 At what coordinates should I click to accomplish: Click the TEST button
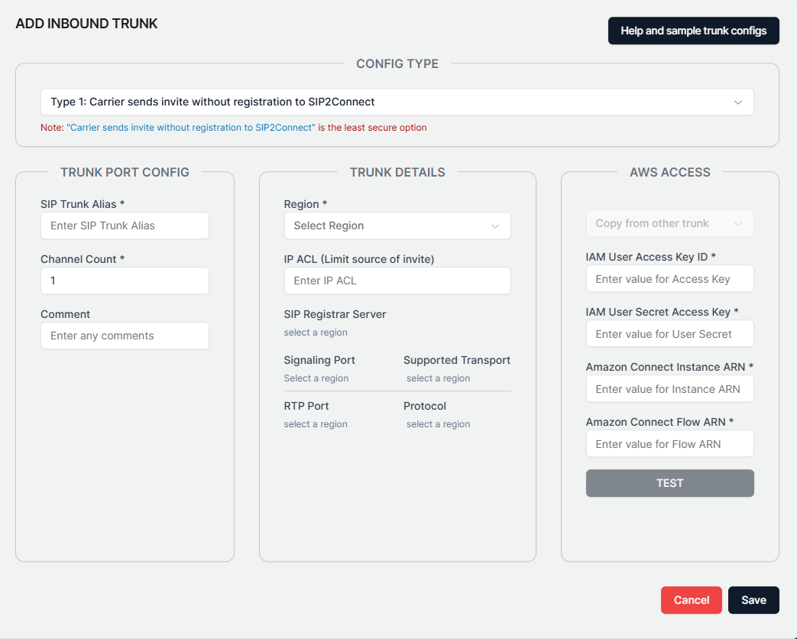pyautogui.click(x=670, y=483)
